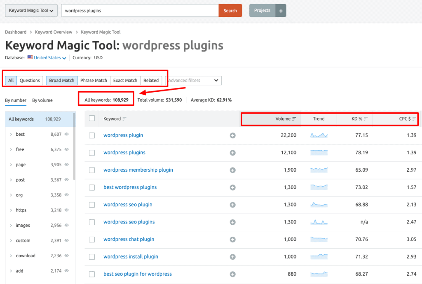Click plus icon for wordpress membership plugin
Screen dimensions: 422x284
pos(233,170)
